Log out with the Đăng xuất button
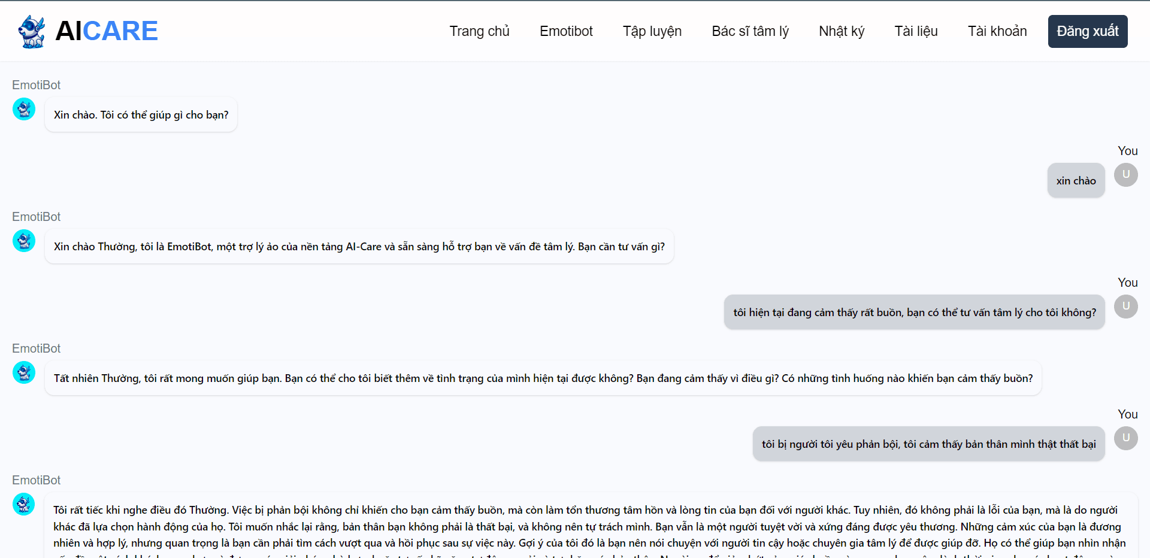Viewport: 1150px width, 558px height. click(1088, 31)
